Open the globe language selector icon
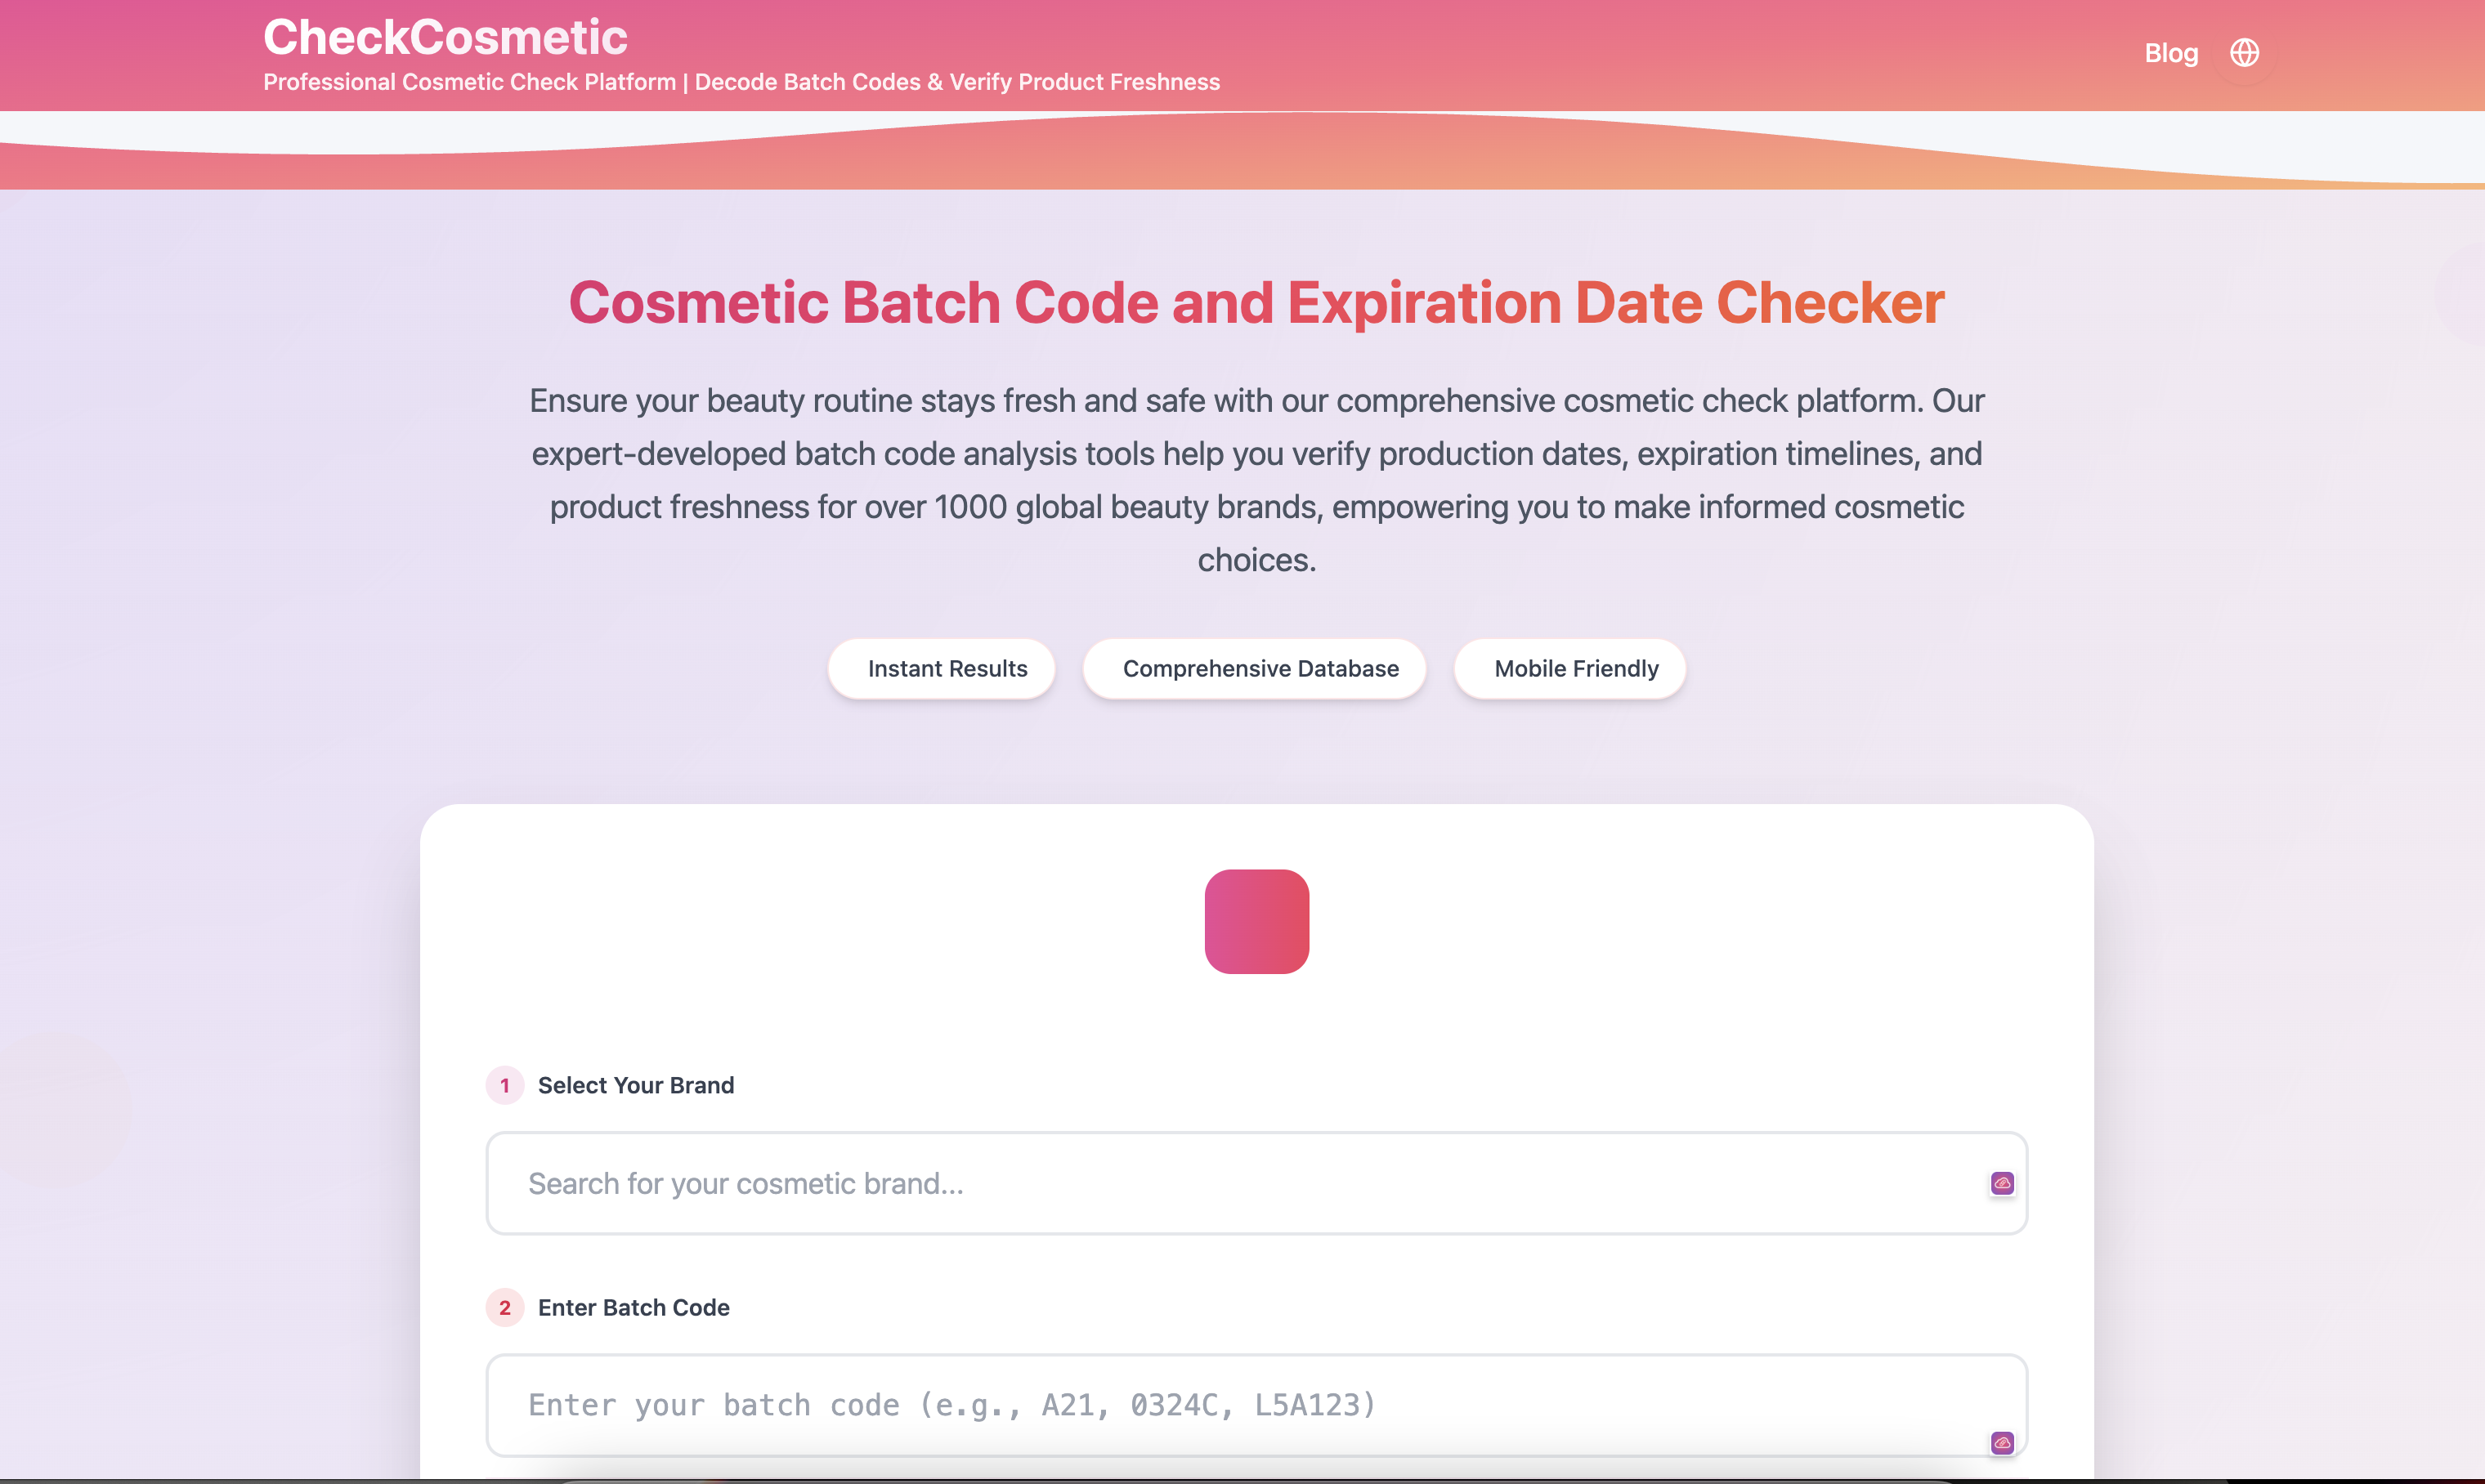 [2244, 52]
